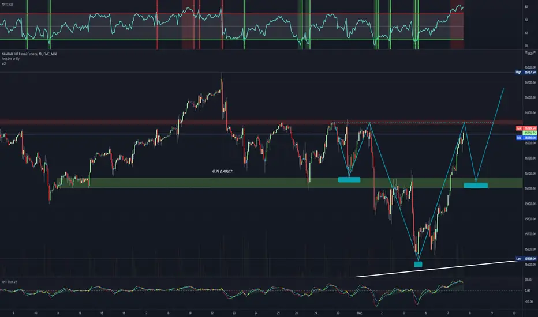The height and width of the screenshot is (317, 538).
Task: Click the 22 date label on time axis
Action: (x=212, y=313)
